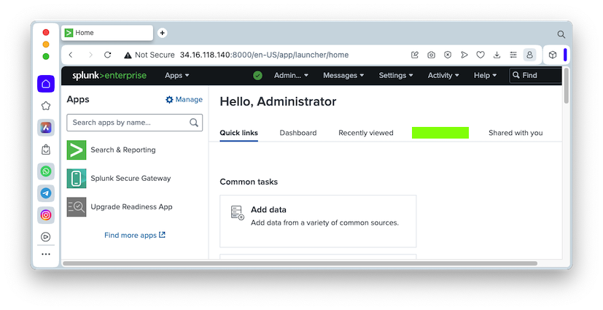The image size is (603, 310).
Task: Follow the Find more apps link
Action: (x=135, y=235)
